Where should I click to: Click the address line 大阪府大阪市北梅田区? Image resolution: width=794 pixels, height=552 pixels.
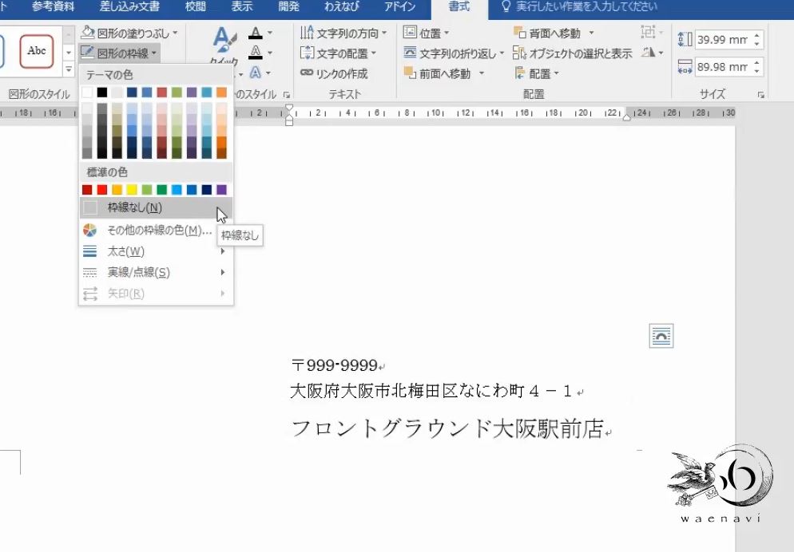pos(374,391)
